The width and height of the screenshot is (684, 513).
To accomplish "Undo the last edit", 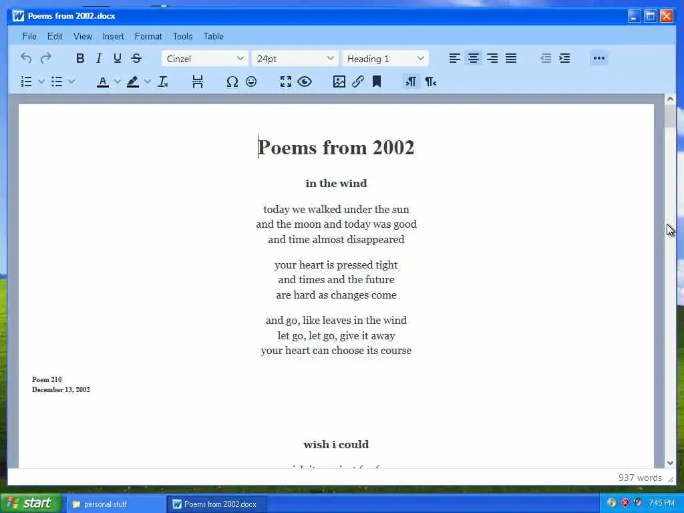I will (26, 58).
